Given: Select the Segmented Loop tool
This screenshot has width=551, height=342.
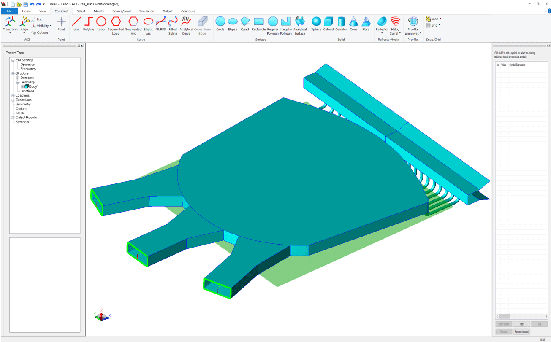Looking at the screenshot, I should (x=116, y=25).
